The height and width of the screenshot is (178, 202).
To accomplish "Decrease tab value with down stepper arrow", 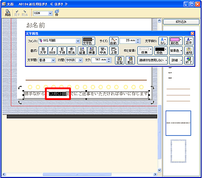I will coord(109,61).
